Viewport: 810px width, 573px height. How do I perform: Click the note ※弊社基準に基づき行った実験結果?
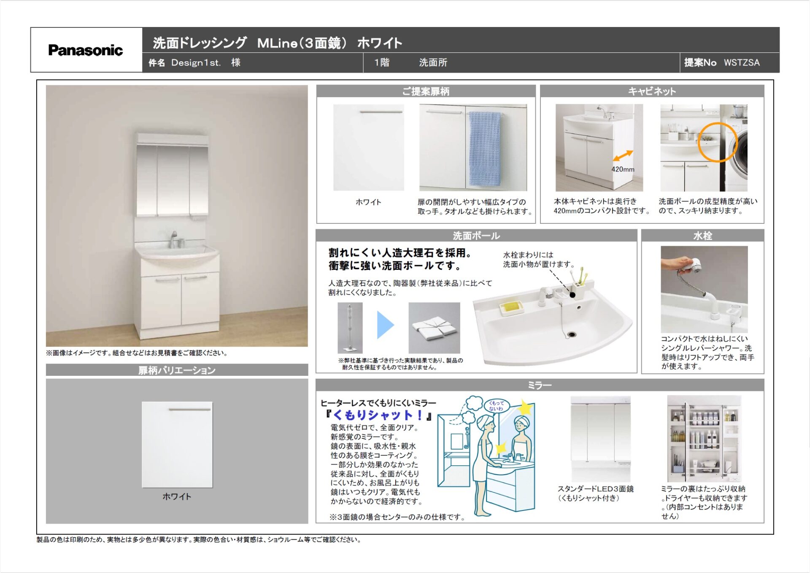click(x=401, y=364)
